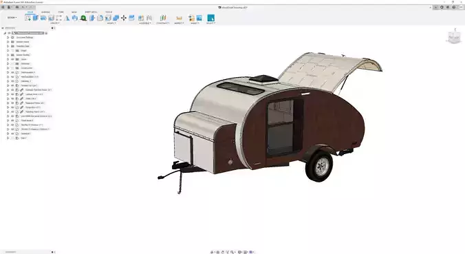
Task: Open the File menu icon
Action: pos(9,7)
